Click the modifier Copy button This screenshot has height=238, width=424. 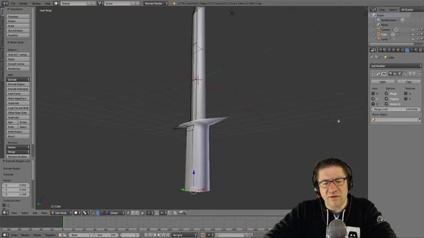[408, 81]
